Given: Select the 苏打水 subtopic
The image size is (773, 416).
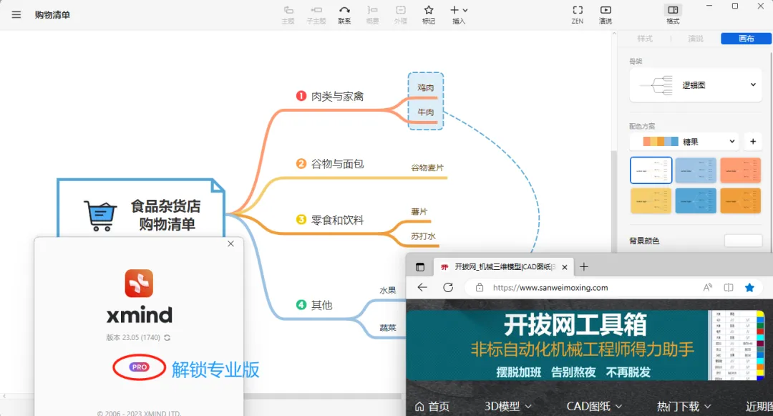Looking at the screenshot, I should pos(423,236).
